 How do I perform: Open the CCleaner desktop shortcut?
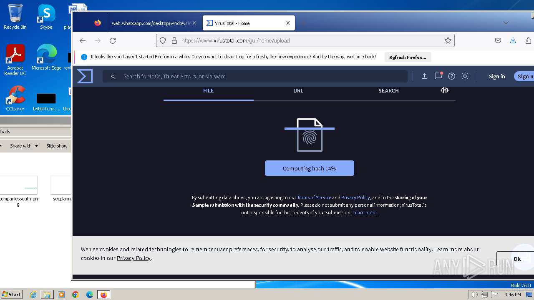pos(15,98)
